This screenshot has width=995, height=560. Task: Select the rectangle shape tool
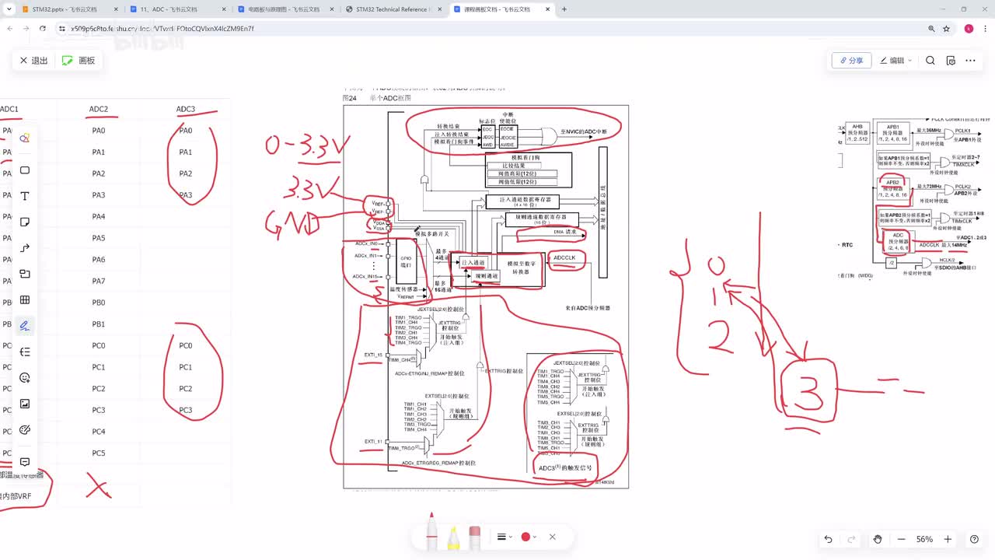[x=25, y=170]
